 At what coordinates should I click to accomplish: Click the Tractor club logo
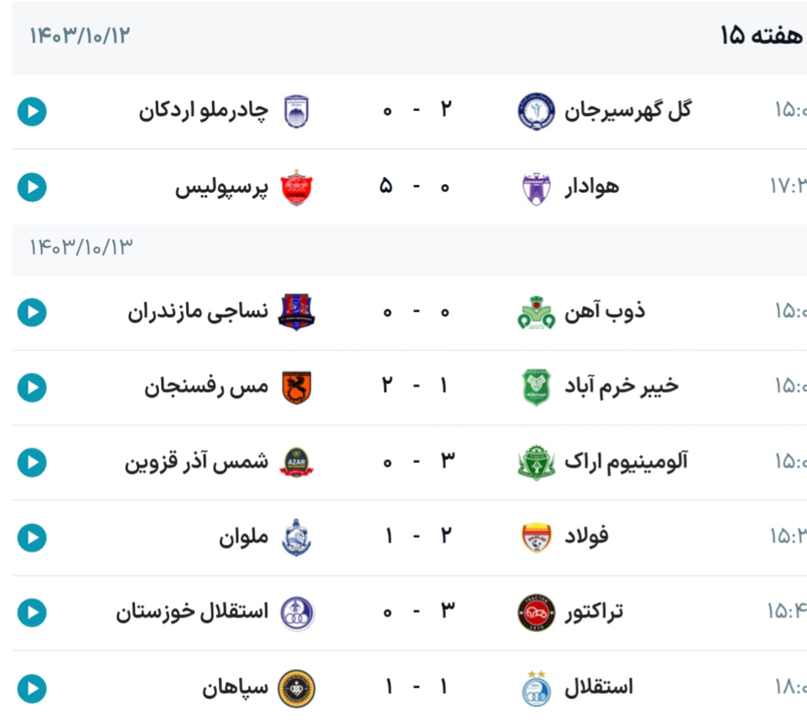536,612
